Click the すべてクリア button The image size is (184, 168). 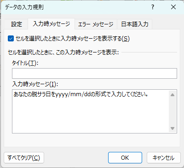coord(24,158)
